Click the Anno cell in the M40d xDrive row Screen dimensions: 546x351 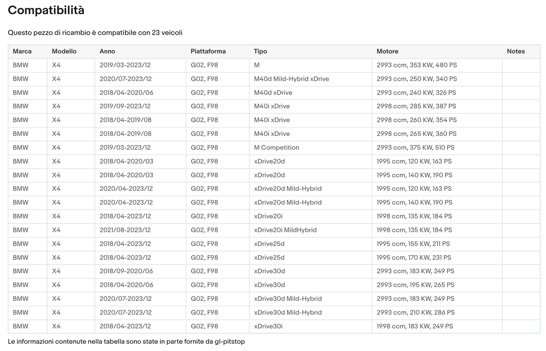tap(127, 93)
